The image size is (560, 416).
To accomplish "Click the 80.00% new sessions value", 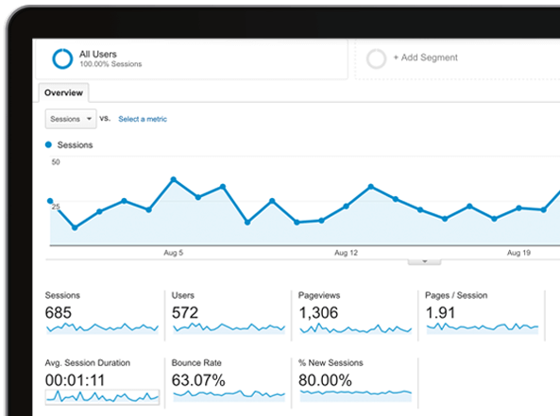I will 325,380.
